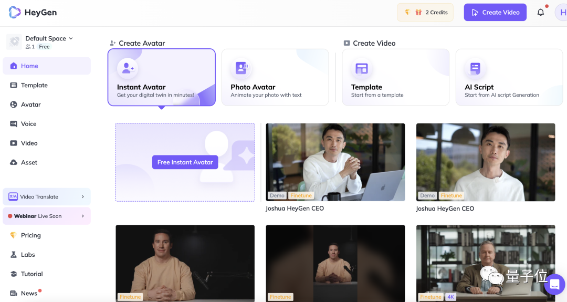Select the AI Script card icon

point(475,68)
